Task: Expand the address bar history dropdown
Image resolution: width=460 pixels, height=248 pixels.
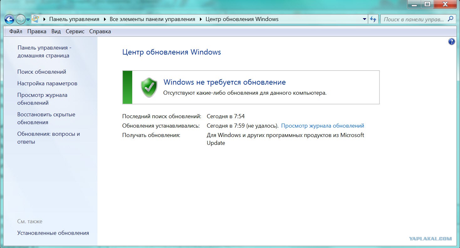Action: pos(364,19)
